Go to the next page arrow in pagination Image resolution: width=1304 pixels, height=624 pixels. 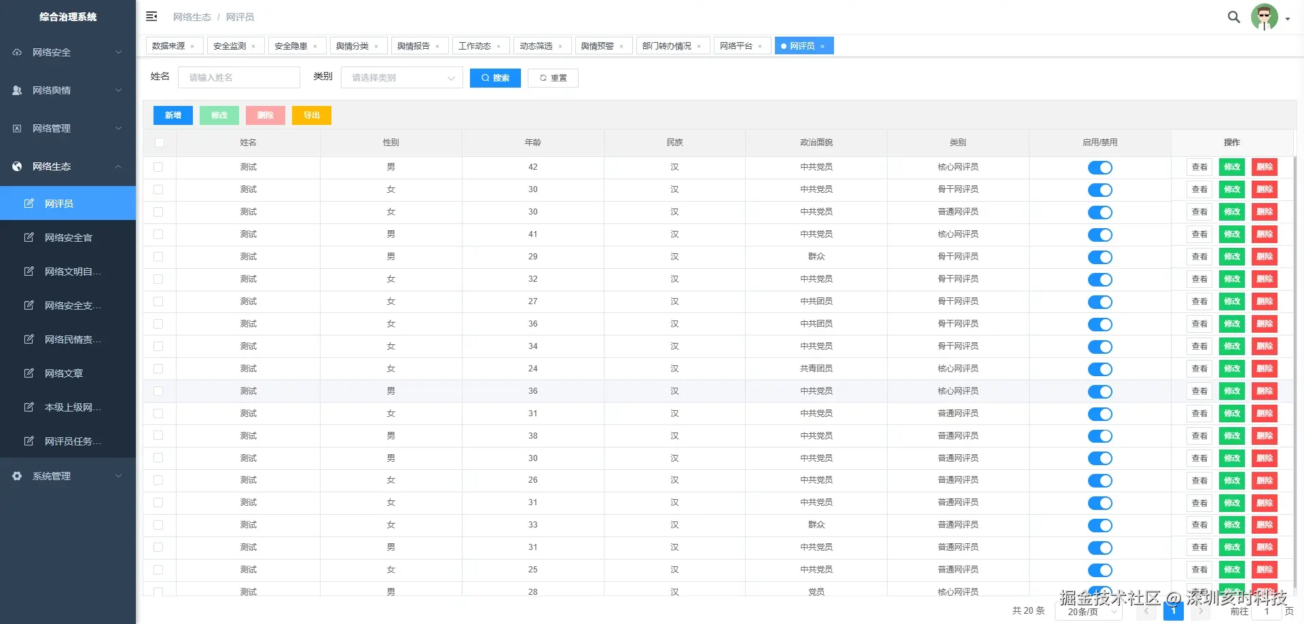tap(1200, 611)
